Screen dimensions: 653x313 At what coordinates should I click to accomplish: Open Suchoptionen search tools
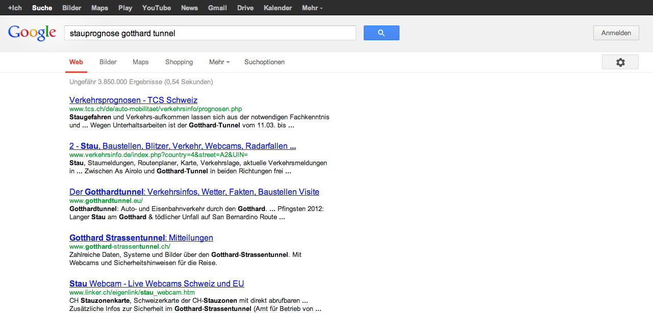264,62
